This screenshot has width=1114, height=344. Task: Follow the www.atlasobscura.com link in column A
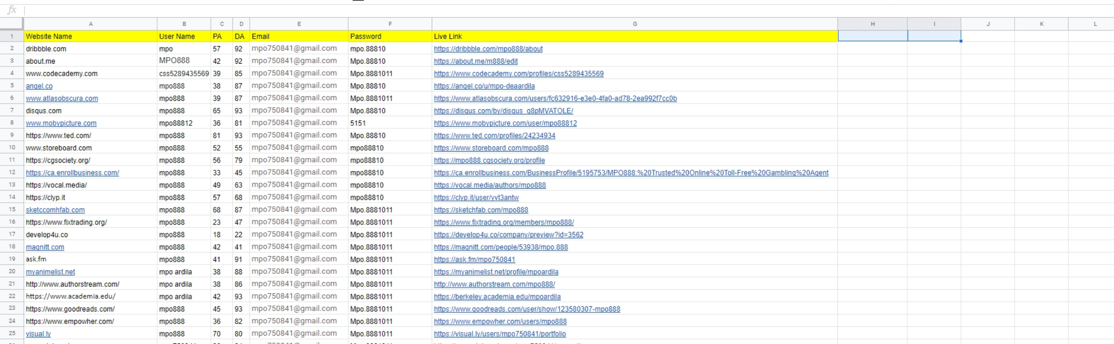click(62, 99)
